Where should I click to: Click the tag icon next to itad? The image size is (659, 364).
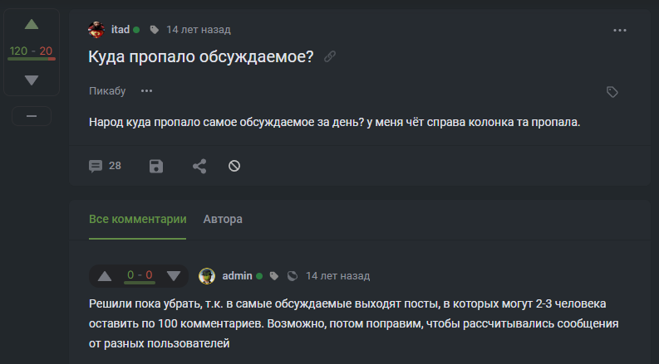[x=154, y=30]
